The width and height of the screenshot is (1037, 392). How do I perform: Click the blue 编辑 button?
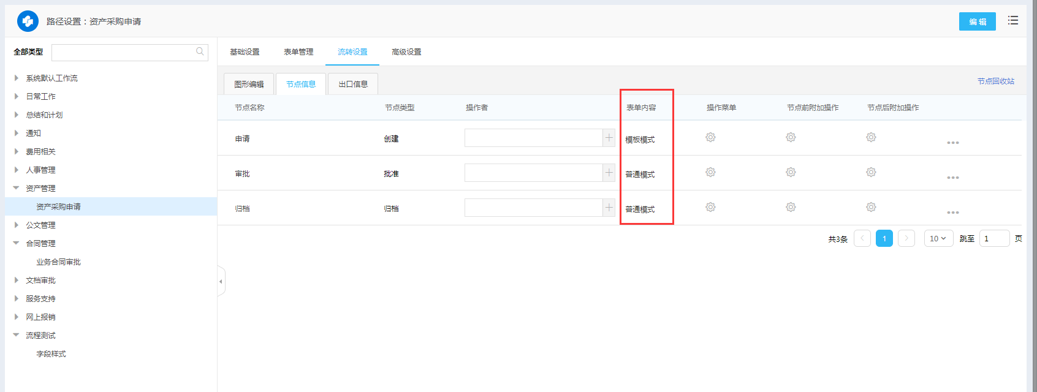pyautogui.click(x=977, y=21)
